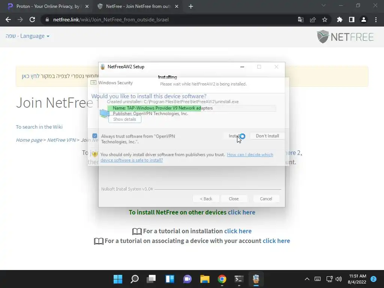
Task: Open installation tutorial click here link
Action: point(238,231)
